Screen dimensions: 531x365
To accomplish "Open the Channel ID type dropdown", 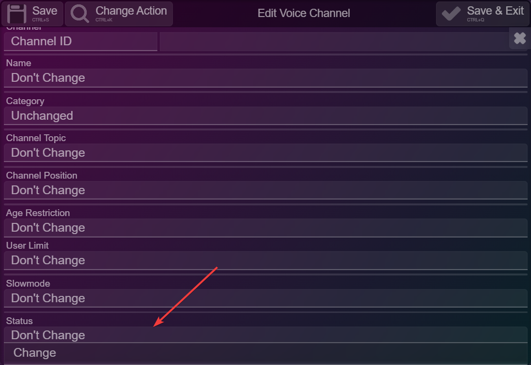I will 80,41.
